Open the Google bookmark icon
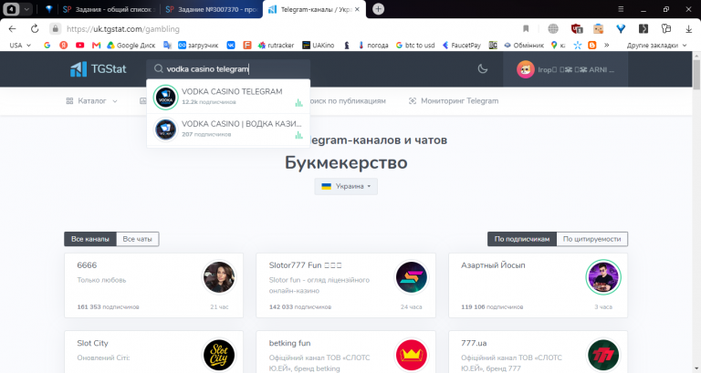This screenshot has height=373, width=701. coord(47,45)
